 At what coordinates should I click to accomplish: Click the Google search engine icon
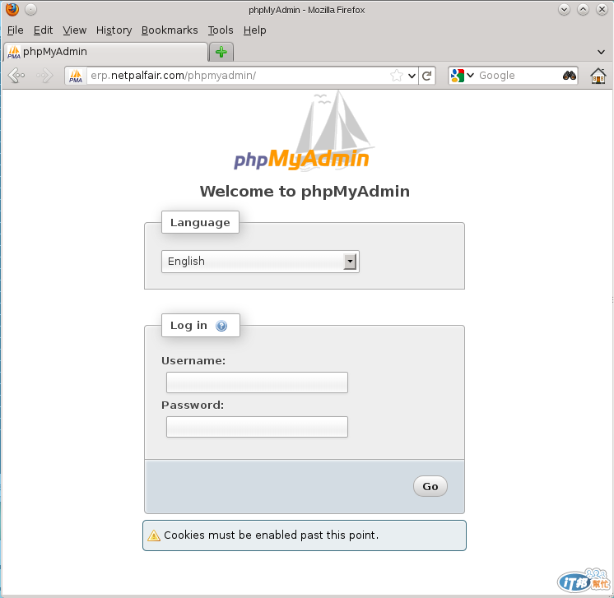(457, 75)
